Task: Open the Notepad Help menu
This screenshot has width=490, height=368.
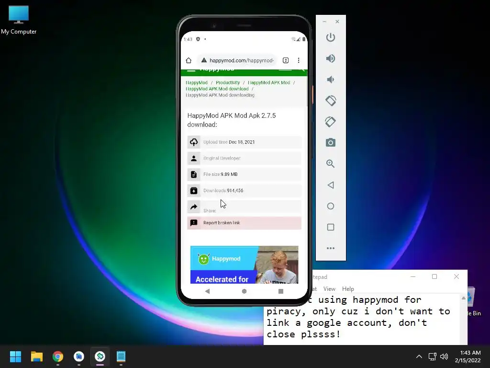Action: (x=348, y=289)
